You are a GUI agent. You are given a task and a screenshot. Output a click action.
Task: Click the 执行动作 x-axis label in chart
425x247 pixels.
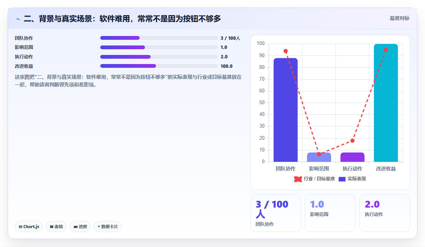353,169
